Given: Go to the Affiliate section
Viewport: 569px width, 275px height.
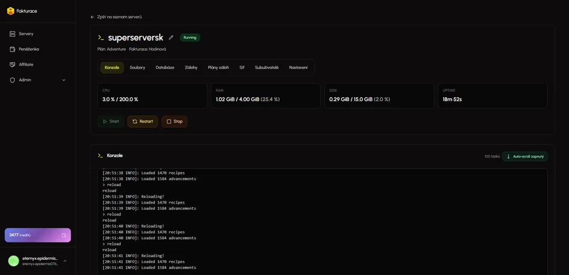Looking at the screenshot, I should 26,65.
